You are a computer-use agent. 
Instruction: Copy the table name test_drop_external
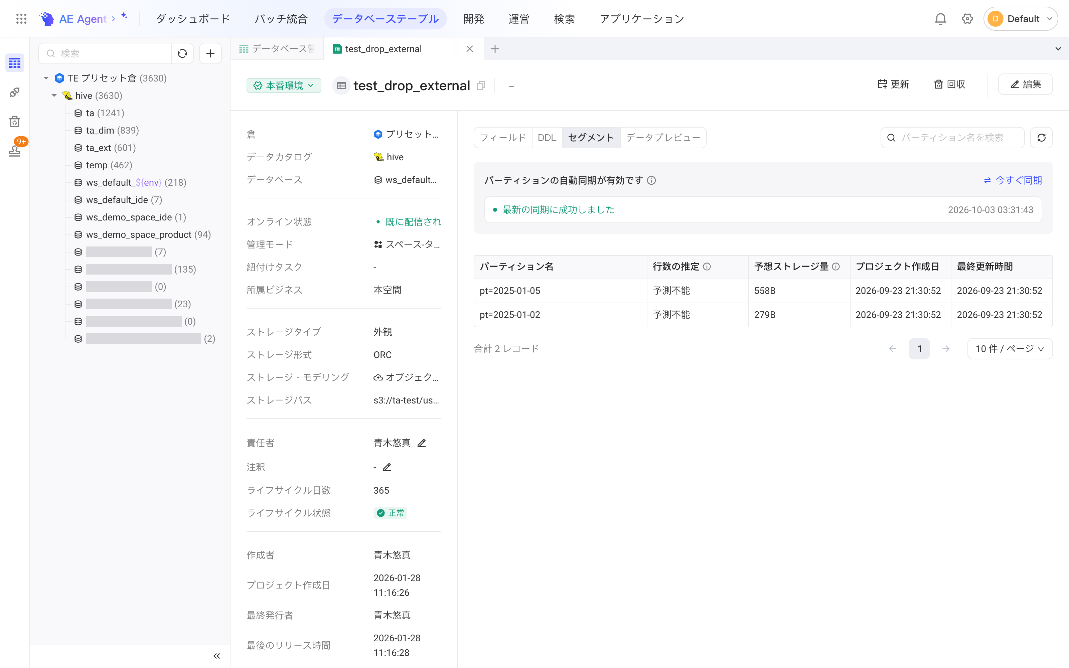coord(481,86)
